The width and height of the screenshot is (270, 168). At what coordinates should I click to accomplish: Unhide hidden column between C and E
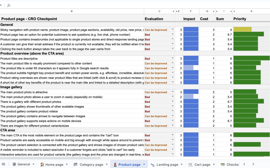[173, 11]
